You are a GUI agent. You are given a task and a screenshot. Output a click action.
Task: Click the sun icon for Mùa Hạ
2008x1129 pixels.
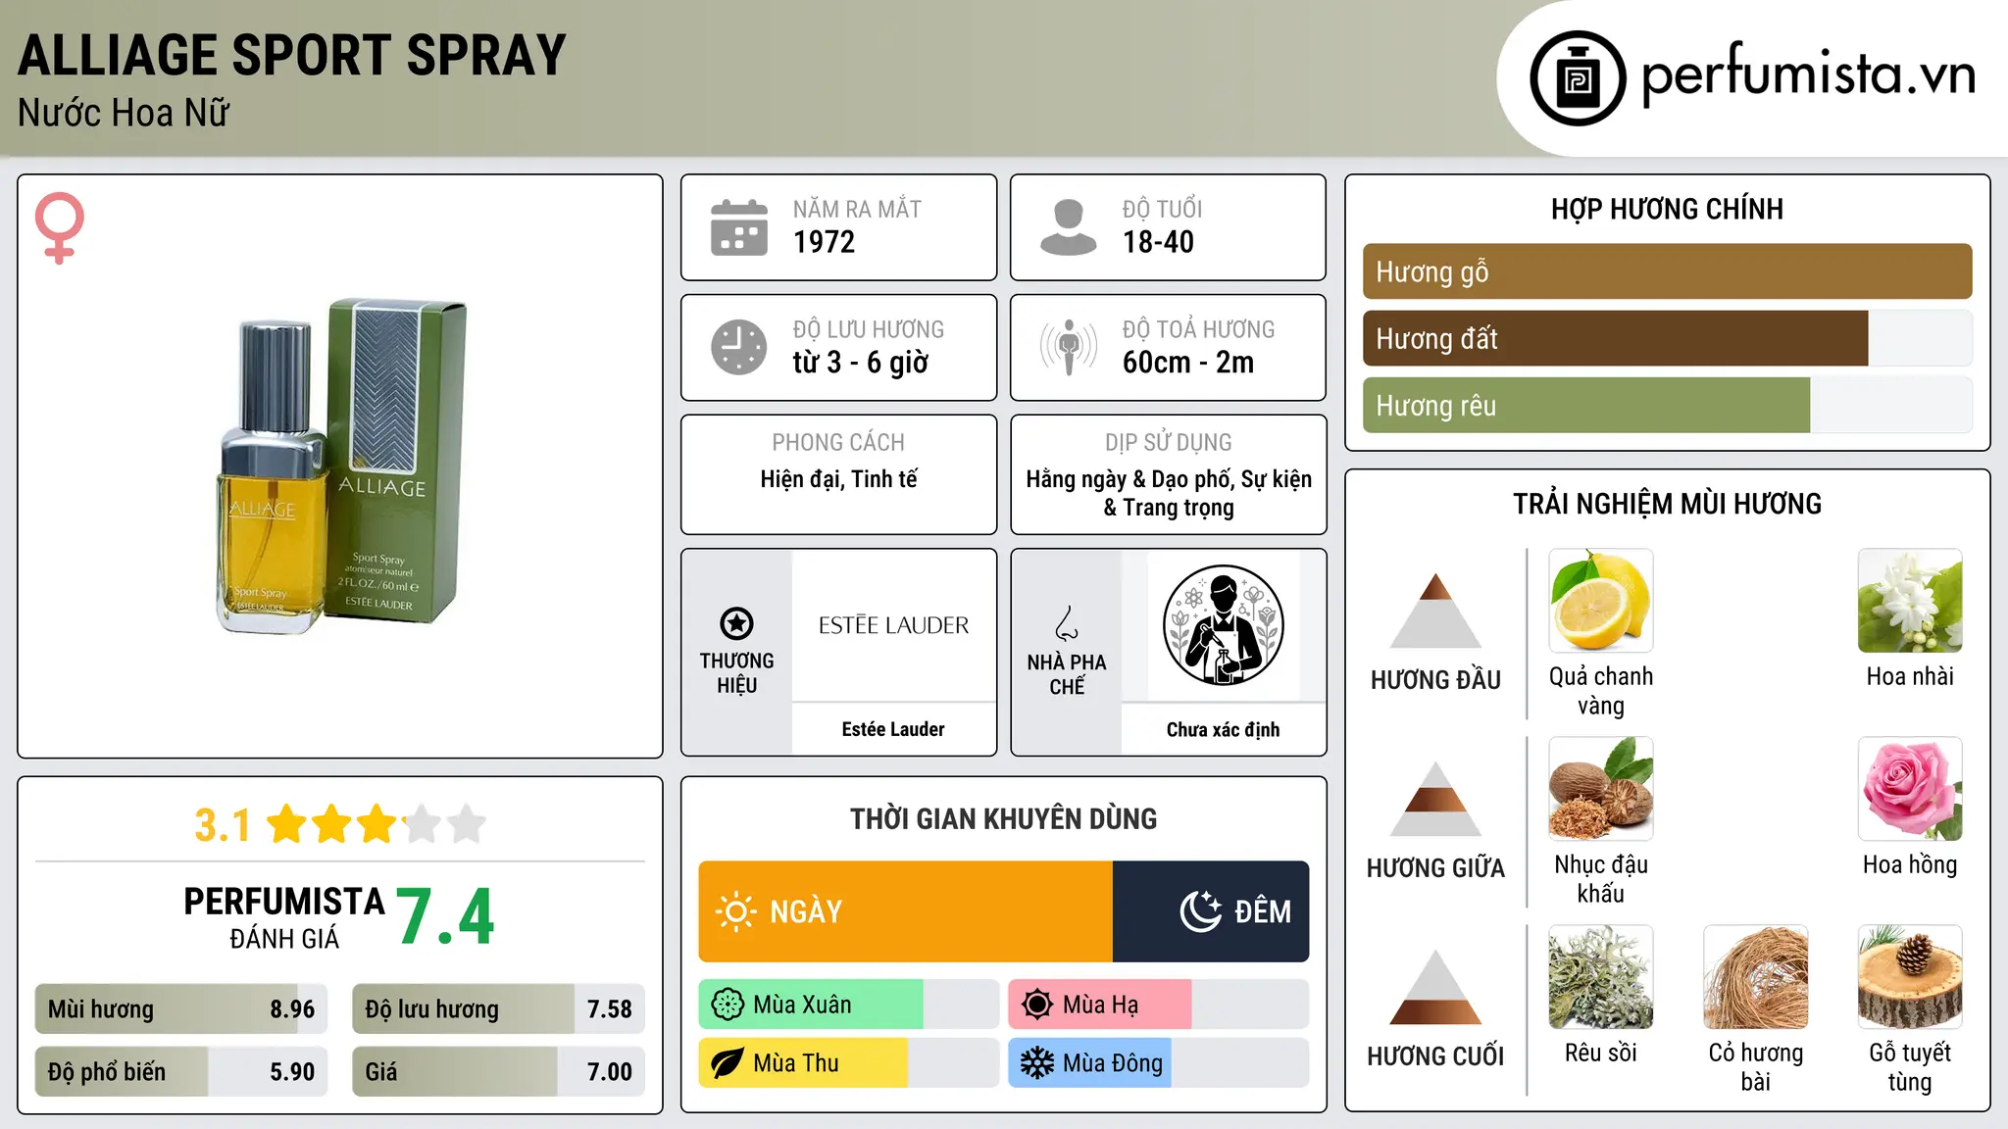pyautogui.click(x=1036, y=1005)
